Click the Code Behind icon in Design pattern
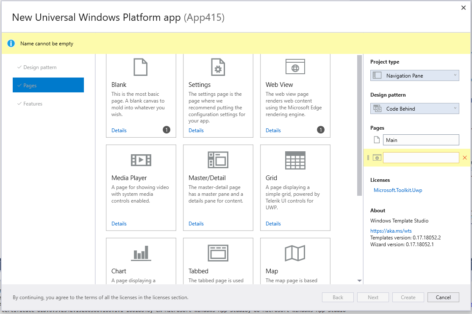472x314 pixels. click(x=377, y=108)
